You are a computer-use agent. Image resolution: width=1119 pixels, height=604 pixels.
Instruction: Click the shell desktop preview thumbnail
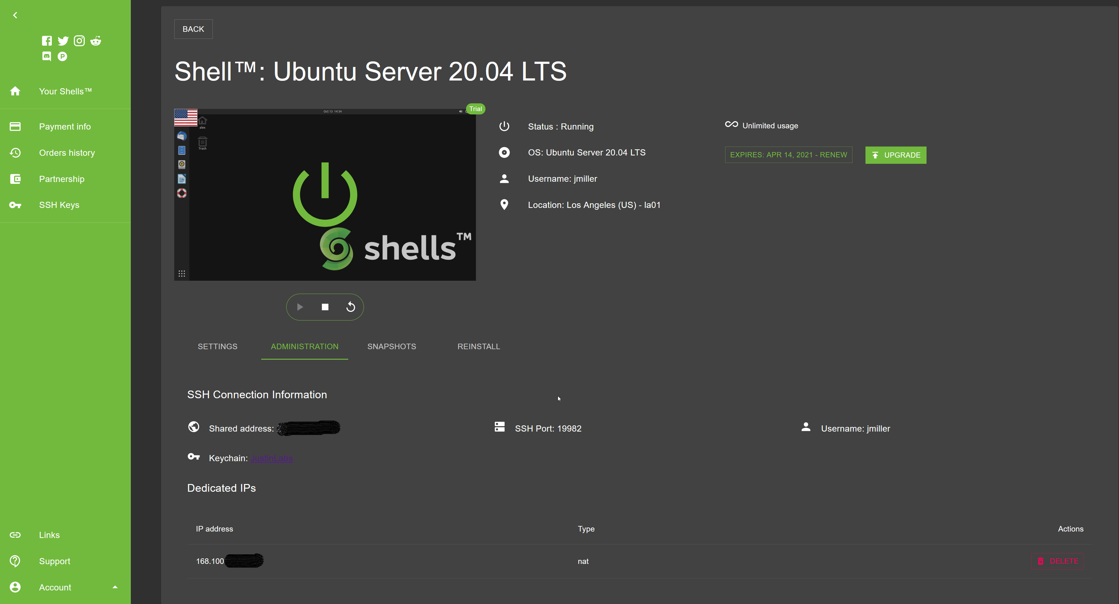[325, 195]
